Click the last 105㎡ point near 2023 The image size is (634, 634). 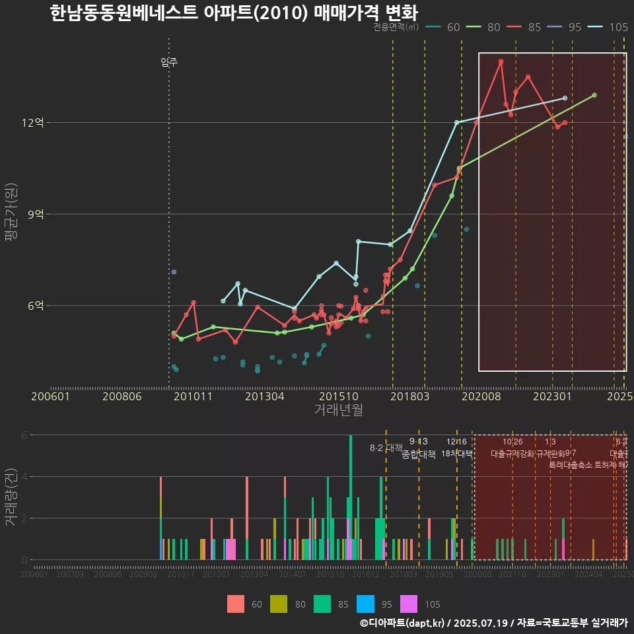[x=565, y=98]
